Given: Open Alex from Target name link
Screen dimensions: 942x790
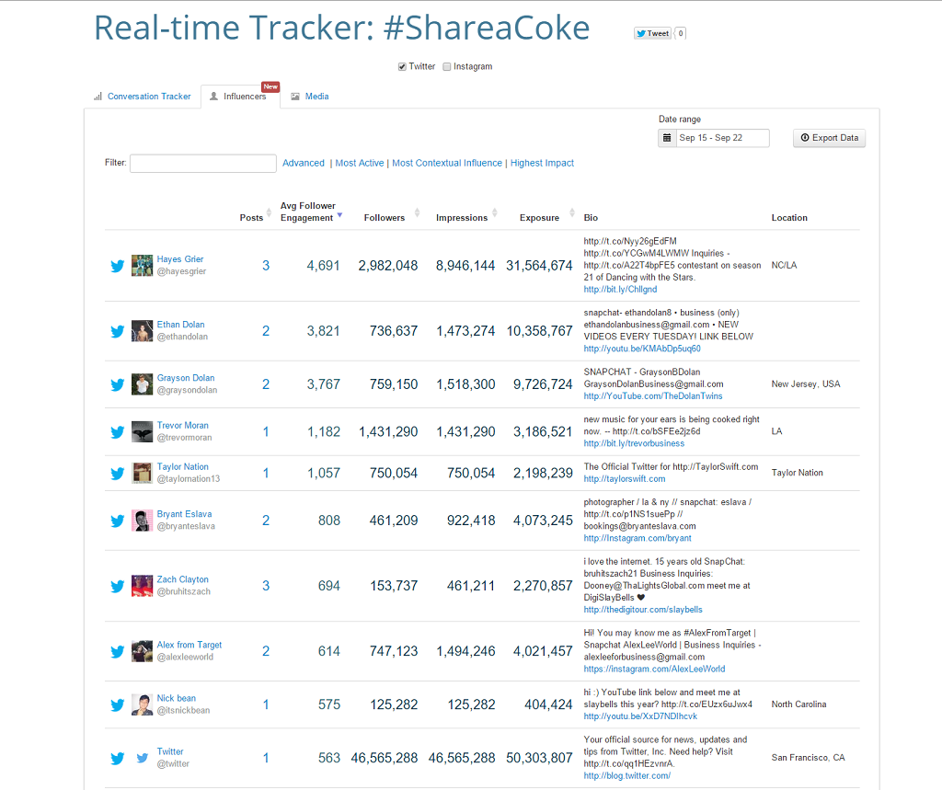Looking at the screenshot, I should coord(190,646).
